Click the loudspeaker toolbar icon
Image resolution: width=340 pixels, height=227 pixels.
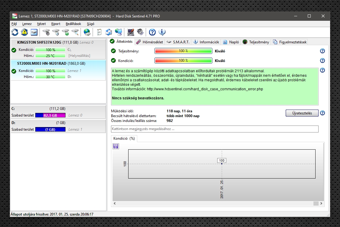tap(140, 32)
